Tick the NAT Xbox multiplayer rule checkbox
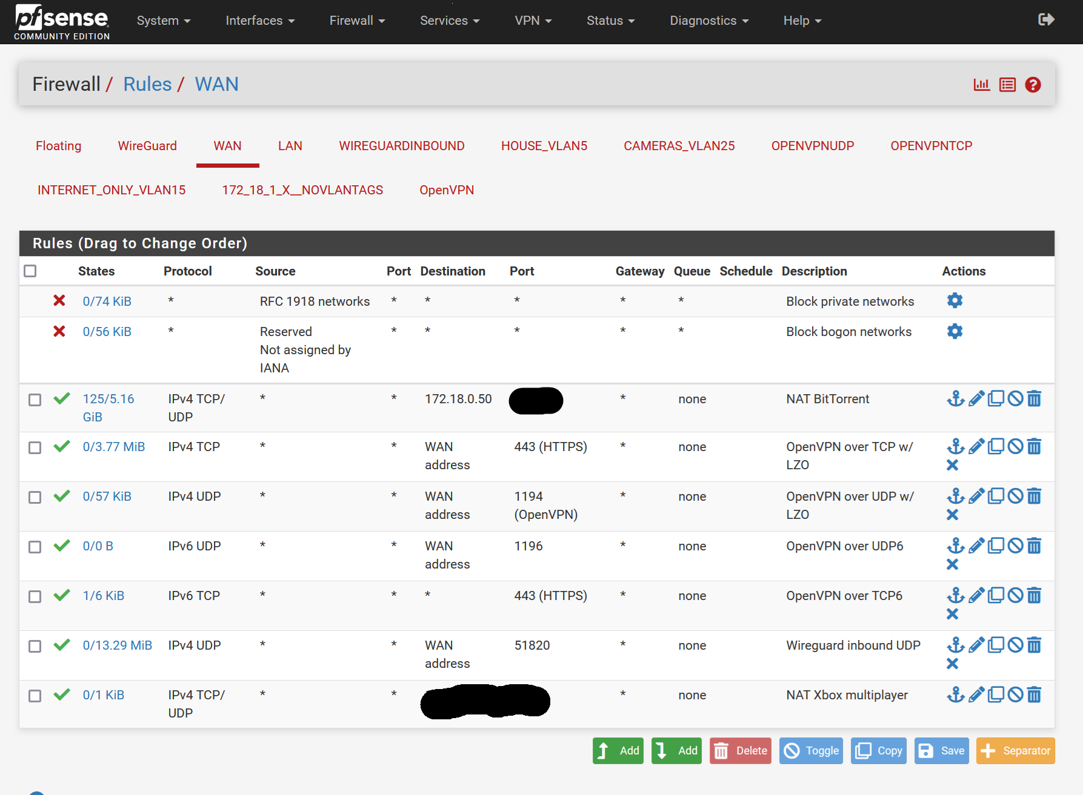This screenshot has width=1083, height=795. point(35,696)
